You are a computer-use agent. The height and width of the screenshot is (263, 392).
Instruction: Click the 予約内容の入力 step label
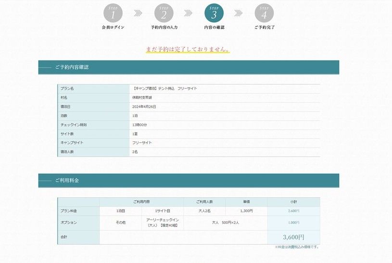click(x=164, y=27)
